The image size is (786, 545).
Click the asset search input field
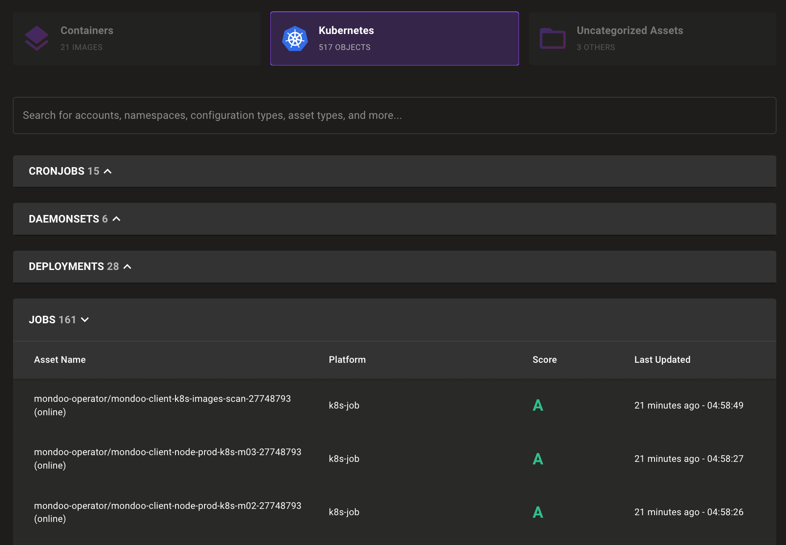pyautogui.click(x=394, y=115)
